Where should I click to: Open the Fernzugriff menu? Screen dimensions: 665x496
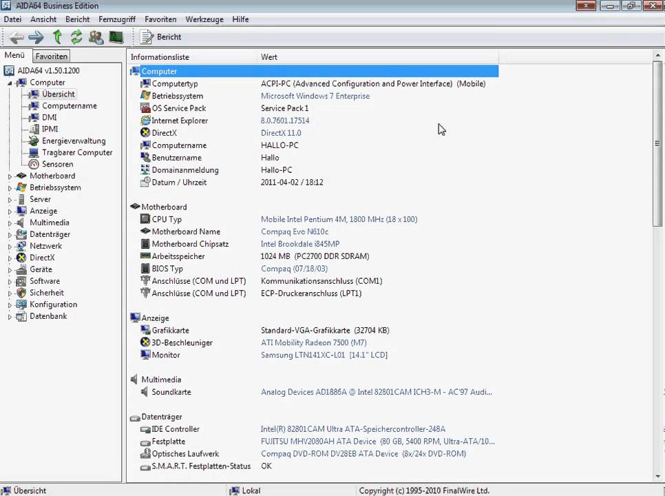click(x=117, y=19)
